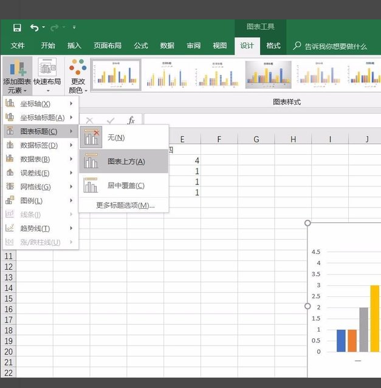Viewport: 381px width, 388px height.
Task: Click the 告诉我你想要做什么 search box
Action: [330, 46]
